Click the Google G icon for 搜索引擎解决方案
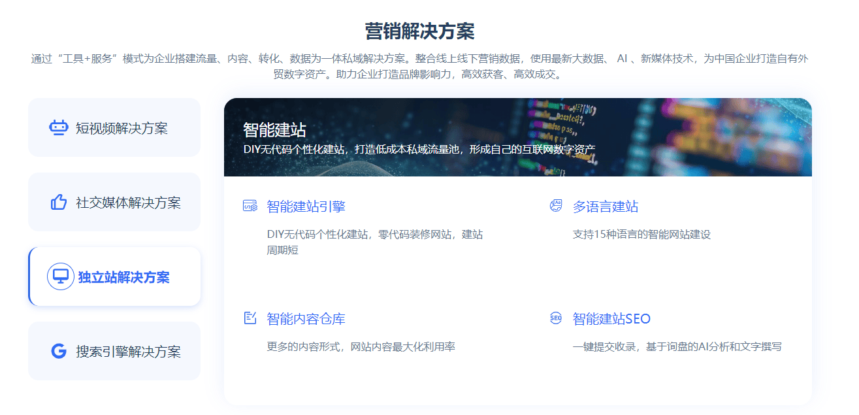 pyautogui.click(x=59, y=352)
